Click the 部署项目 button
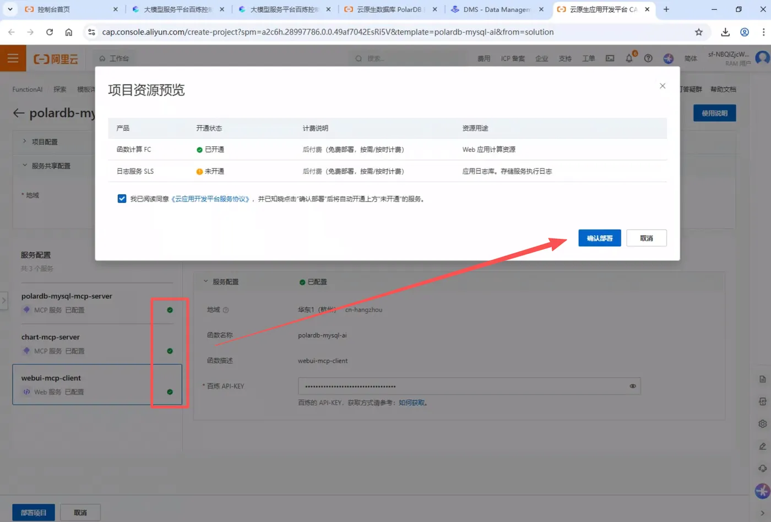The image size is (771, 522). coord(34,513)
